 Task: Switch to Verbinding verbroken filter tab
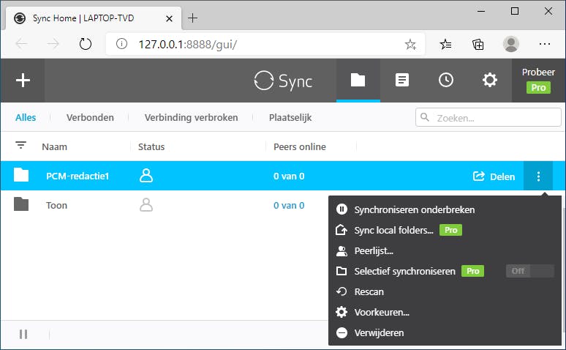tap(192, 117)
